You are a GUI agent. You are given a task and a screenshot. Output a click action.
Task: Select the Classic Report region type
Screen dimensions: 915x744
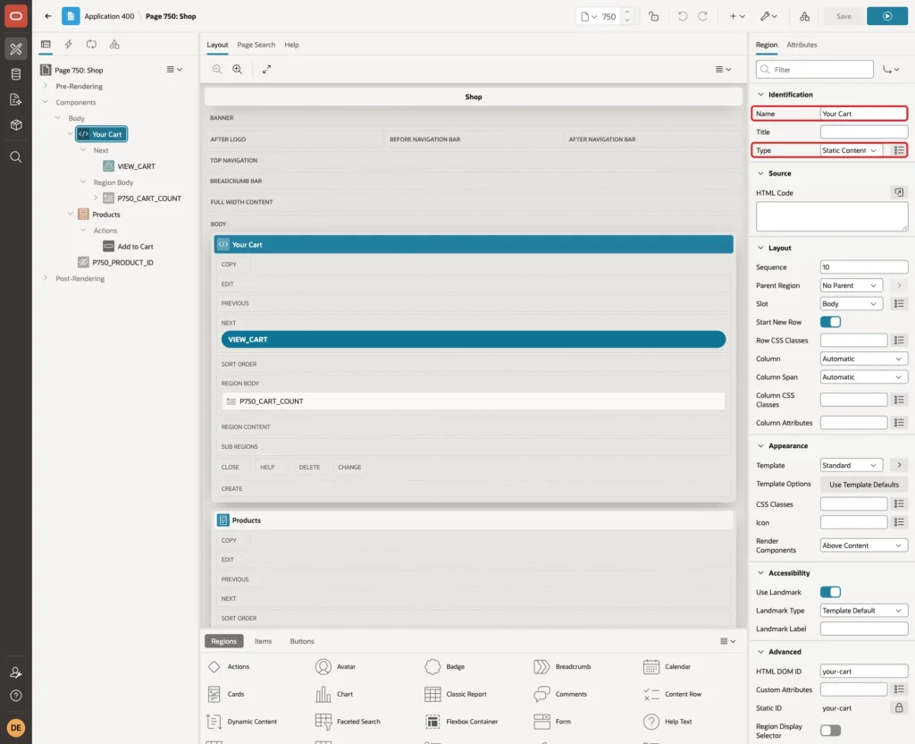456,694
